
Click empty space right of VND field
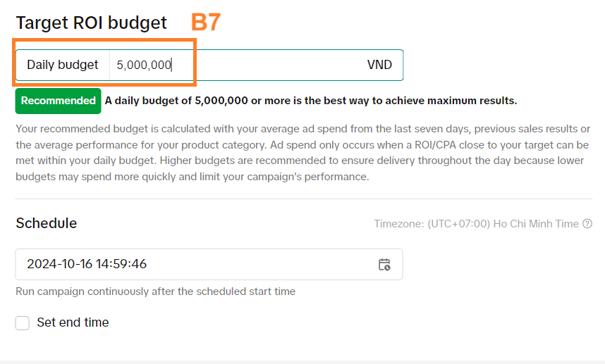(501, 65)
